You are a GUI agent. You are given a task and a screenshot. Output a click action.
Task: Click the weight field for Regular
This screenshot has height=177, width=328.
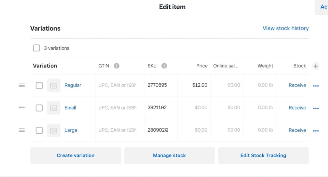[259, 85]
